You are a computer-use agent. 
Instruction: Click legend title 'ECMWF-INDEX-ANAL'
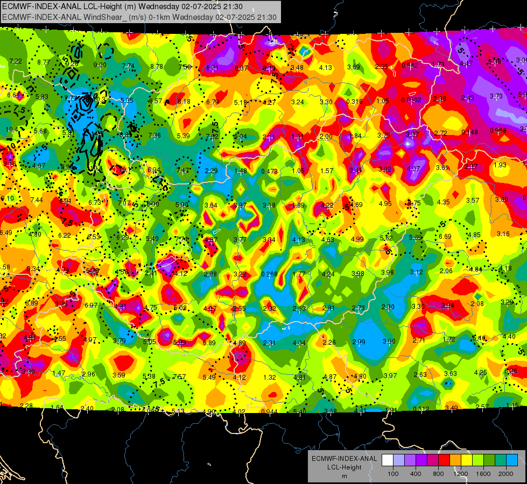344,459
